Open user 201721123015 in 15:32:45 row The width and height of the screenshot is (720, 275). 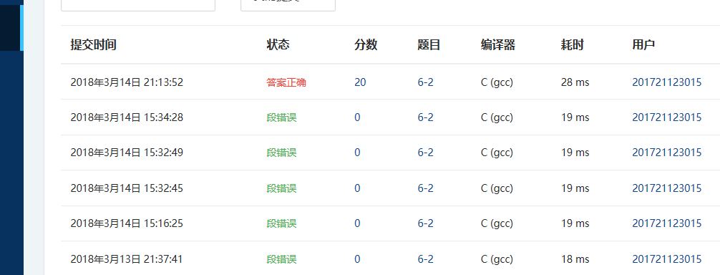pos(667,188)
